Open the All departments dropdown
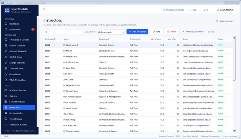This screenshot has height=139, width=241. 111,32
